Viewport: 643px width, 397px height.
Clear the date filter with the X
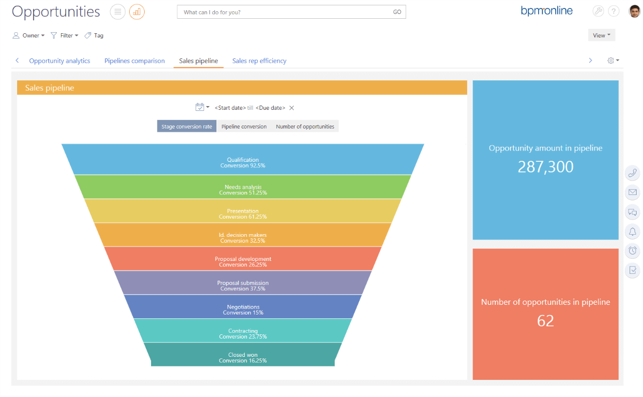pyautogui.click(x=291, y=107)
